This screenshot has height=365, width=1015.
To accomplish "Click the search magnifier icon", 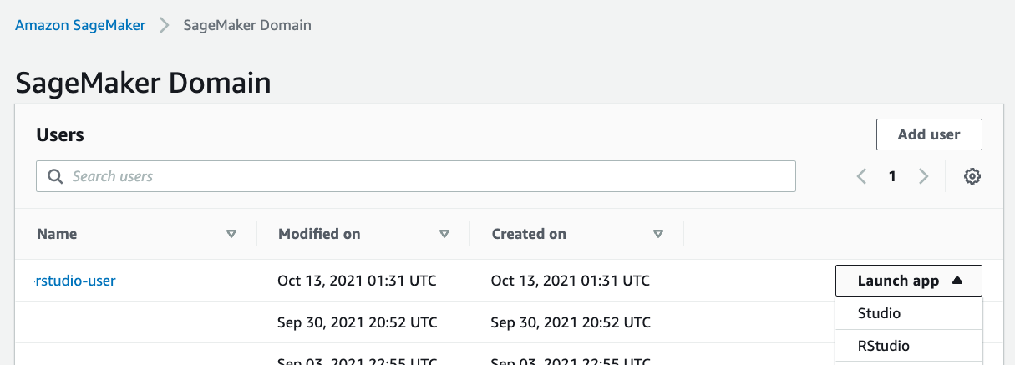I will coord(56,176).
